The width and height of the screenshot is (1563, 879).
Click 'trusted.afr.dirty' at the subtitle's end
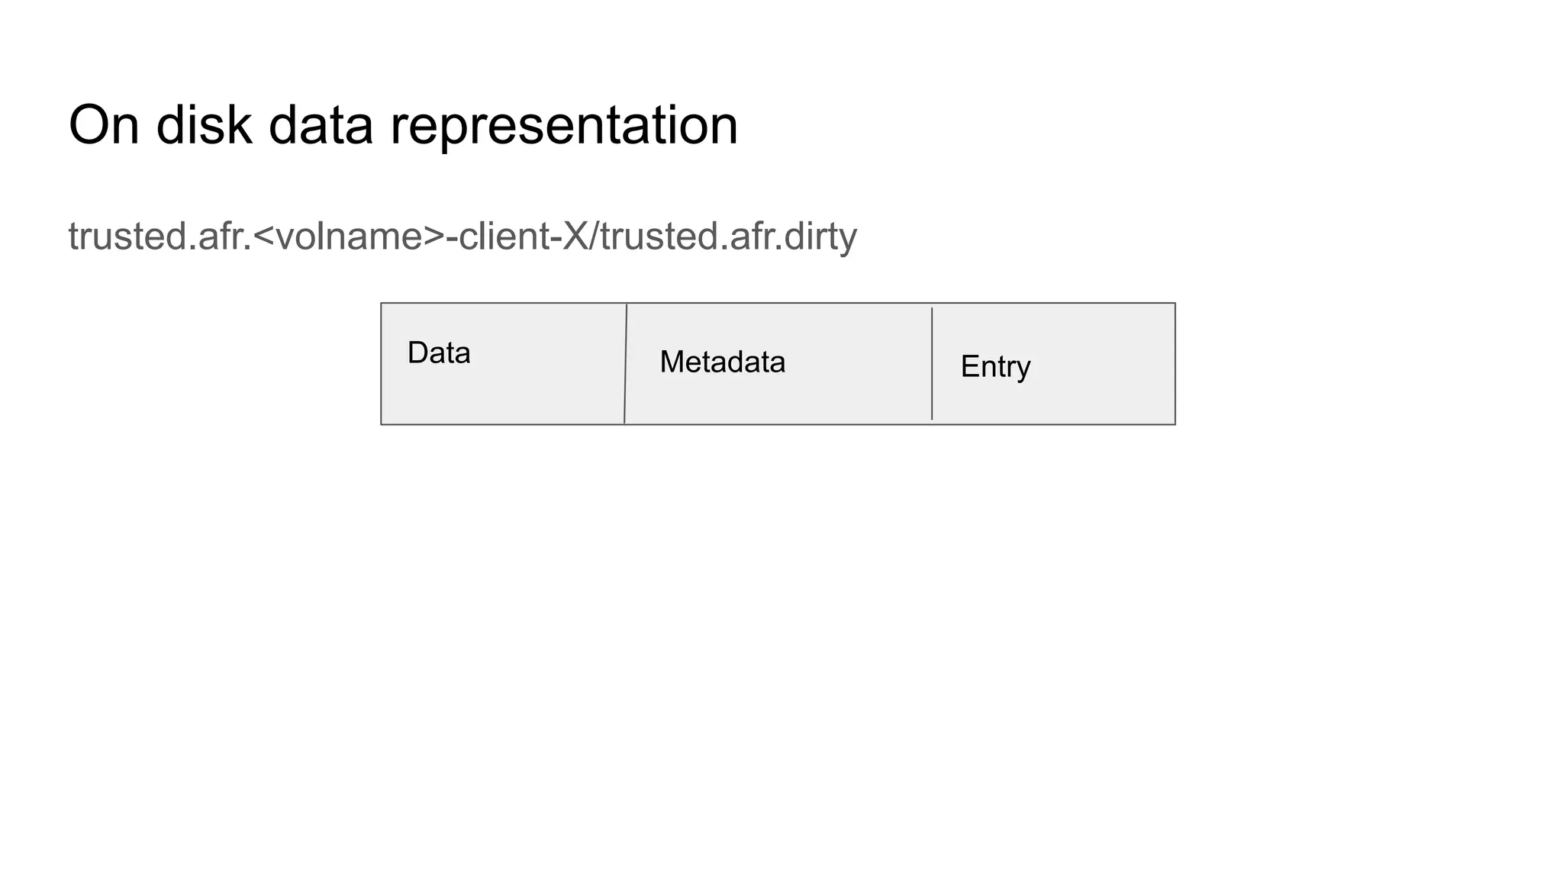tap(728, 237)
